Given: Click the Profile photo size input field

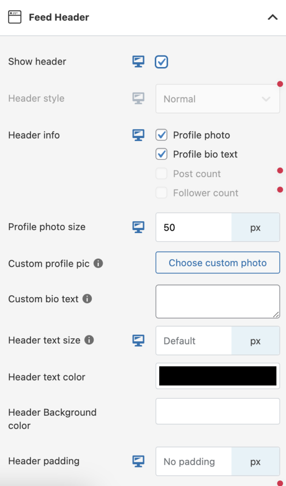Looking at the screenshot, I should click(x=194, y=227).
